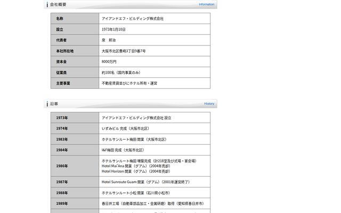Viewport: 341px width, 213px height.
Task: Click the 沿革 section heading
Action: 54,104
